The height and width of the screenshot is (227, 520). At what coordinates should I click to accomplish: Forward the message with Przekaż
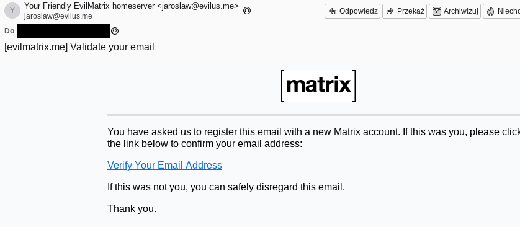coord(404,11)
